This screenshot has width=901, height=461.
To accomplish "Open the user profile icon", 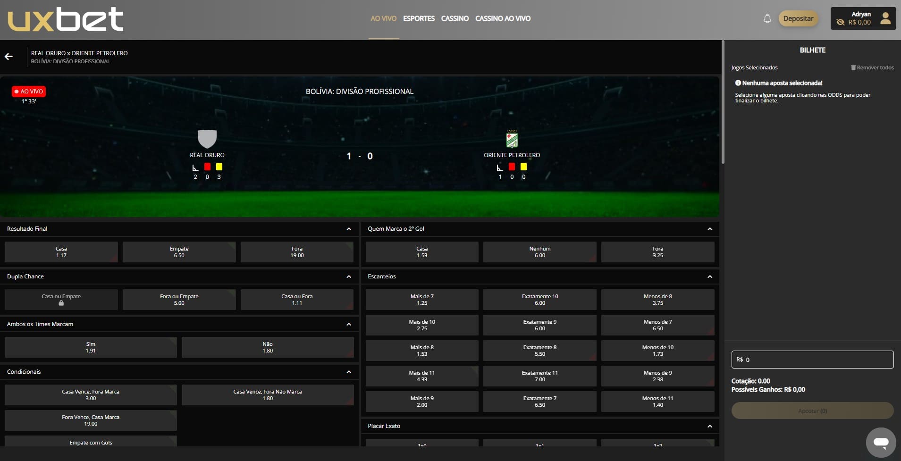I will pos(885,18).
